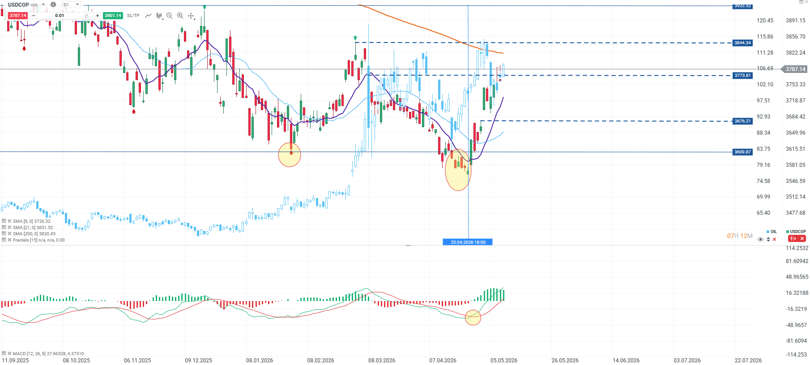Toggle the volume swap arrows icon
This screenshot has width=810, height=365.
(x=86, y=16)
